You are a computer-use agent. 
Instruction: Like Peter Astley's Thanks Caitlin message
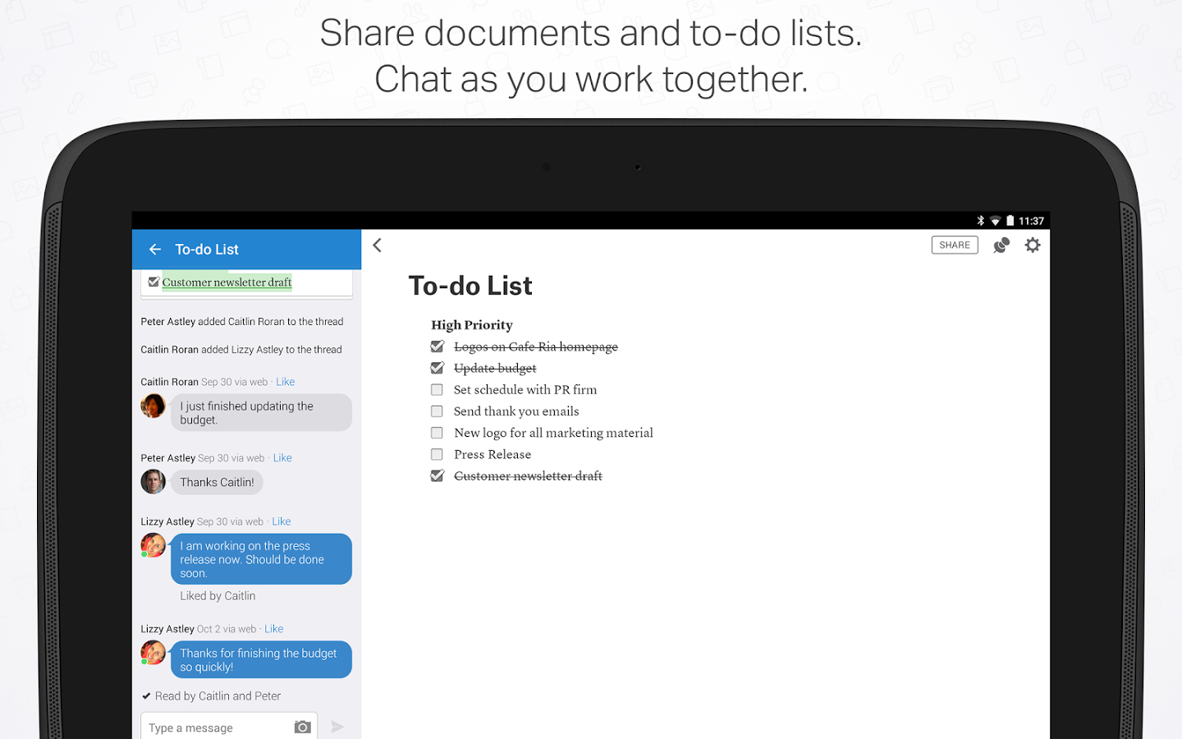click(x=282, y=458)
